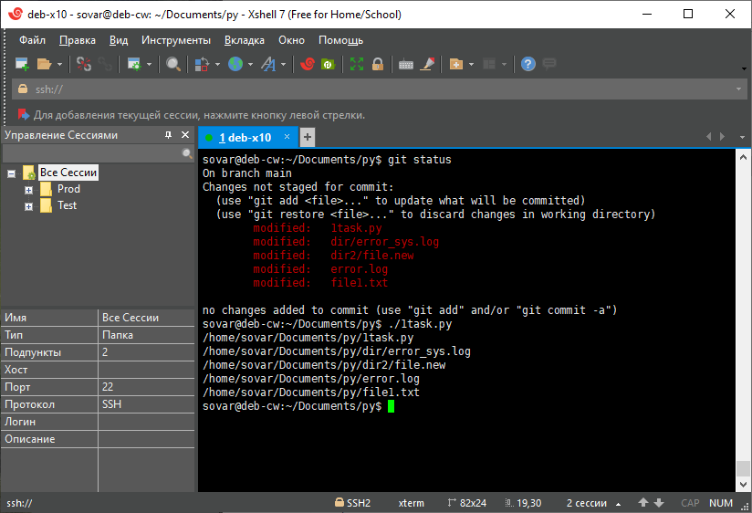Click the status bar up arrow icon
This screenshot has width=752, height=513.
[x=643, y=502]
